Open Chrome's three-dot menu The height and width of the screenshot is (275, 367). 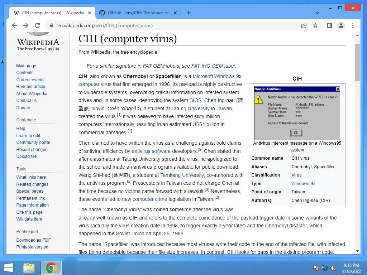[353, 25]
